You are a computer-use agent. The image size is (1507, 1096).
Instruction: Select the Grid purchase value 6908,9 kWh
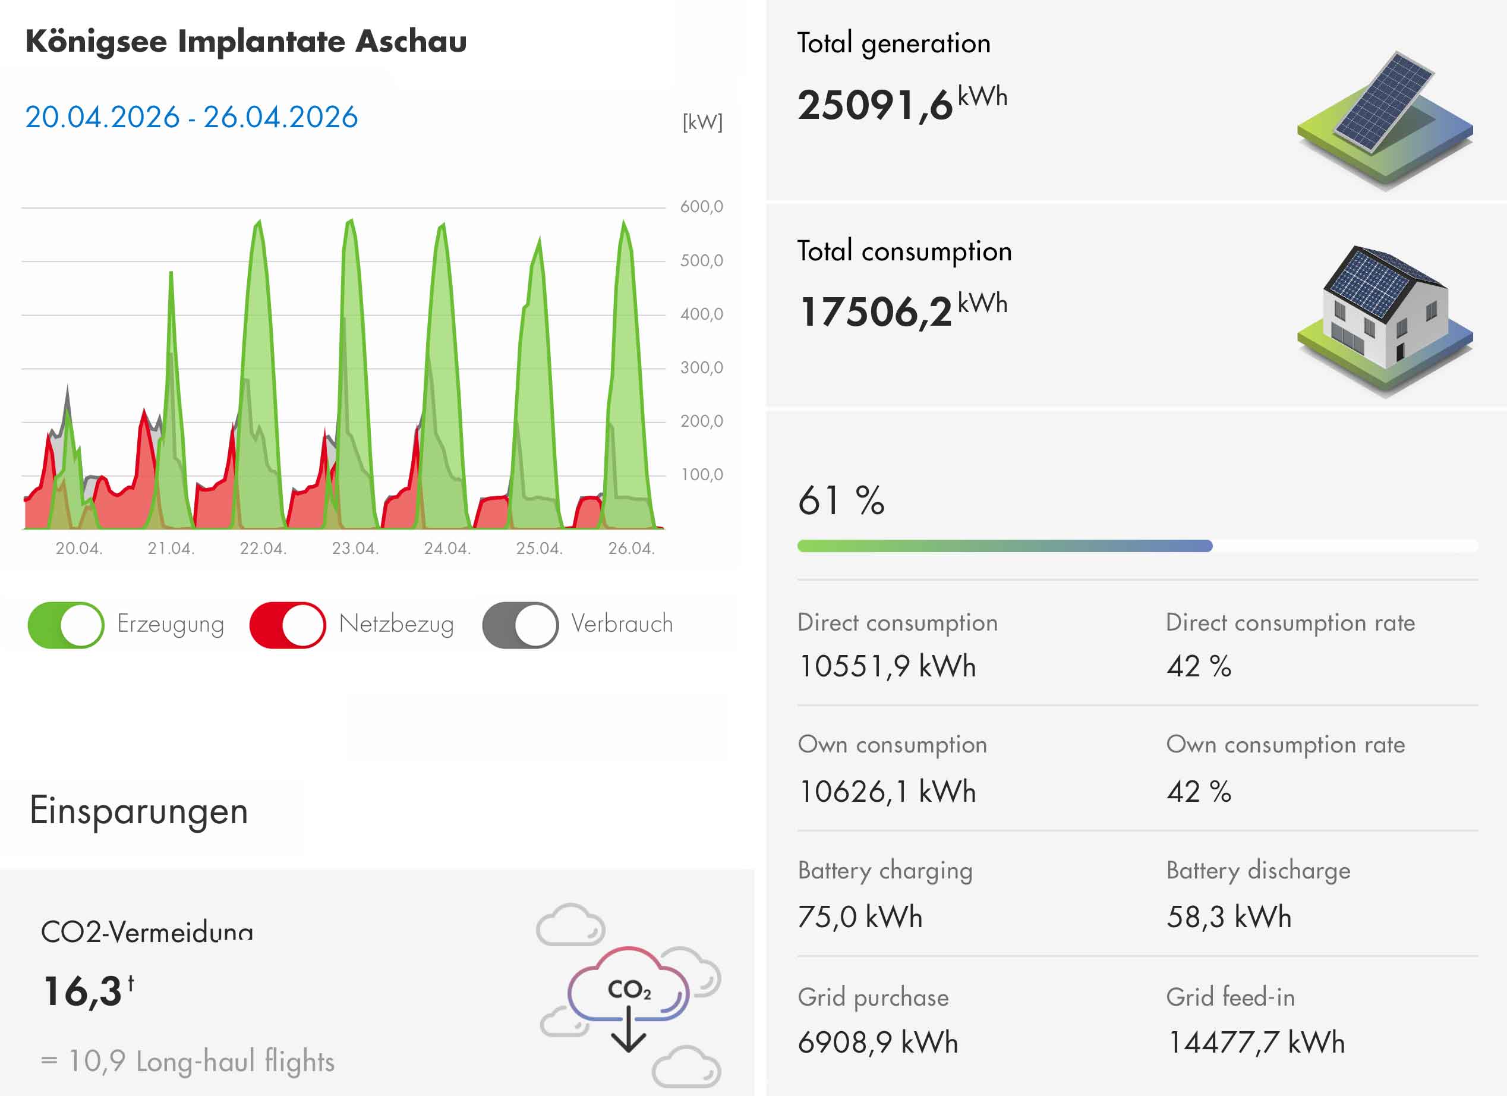pyautogui.click(x=878, y=1041)
